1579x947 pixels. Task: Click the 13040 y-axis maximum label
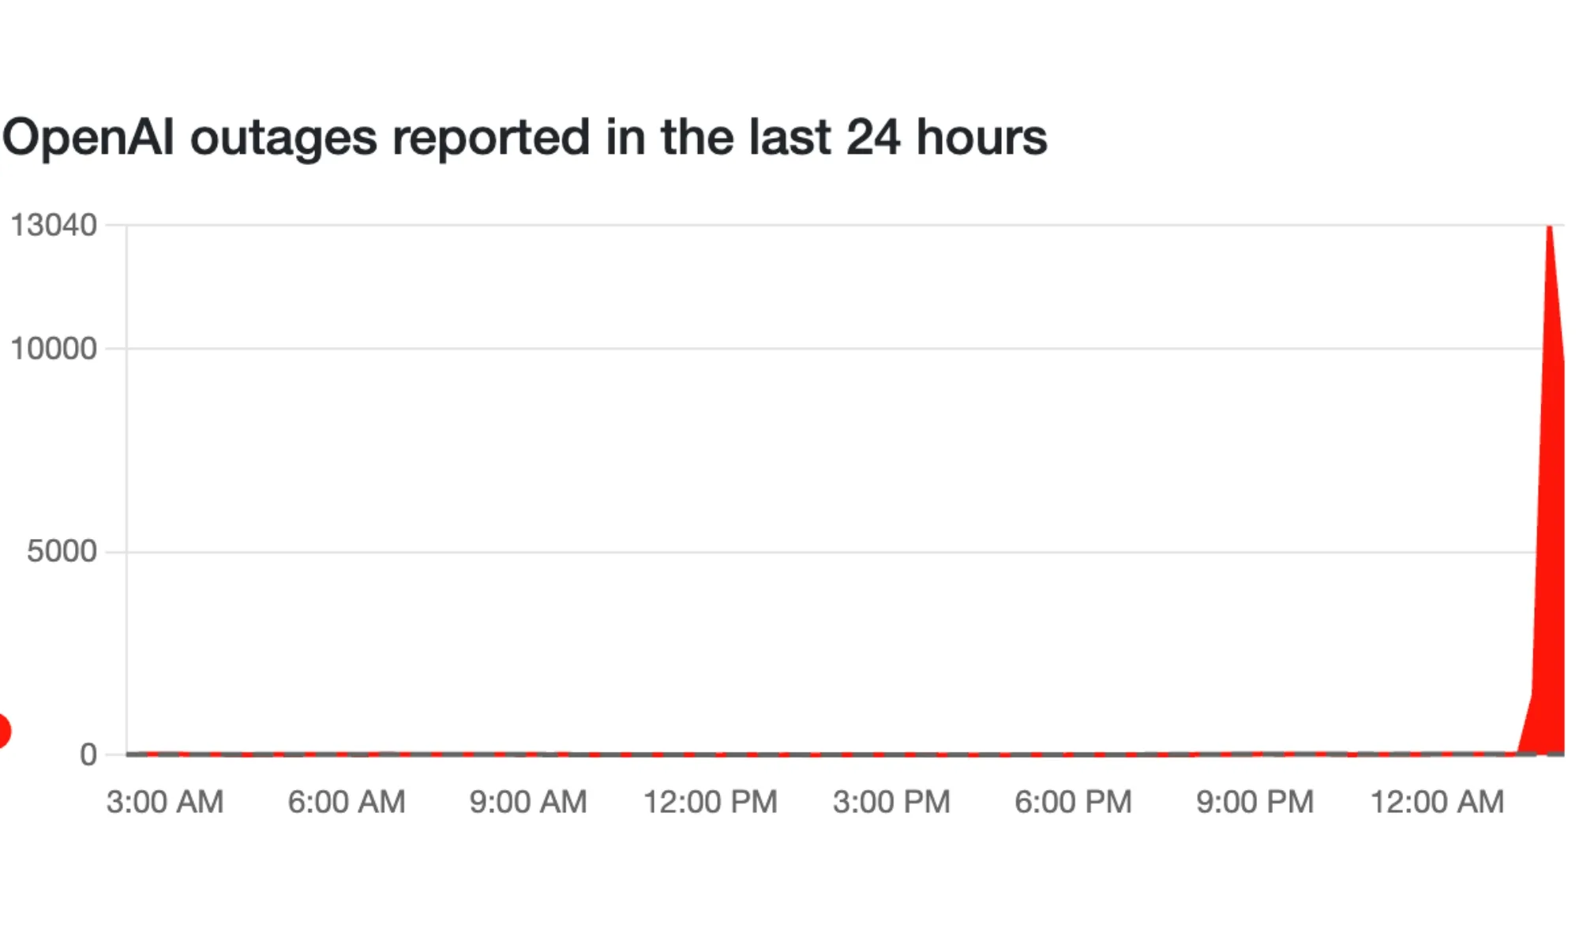pos(54,226)
